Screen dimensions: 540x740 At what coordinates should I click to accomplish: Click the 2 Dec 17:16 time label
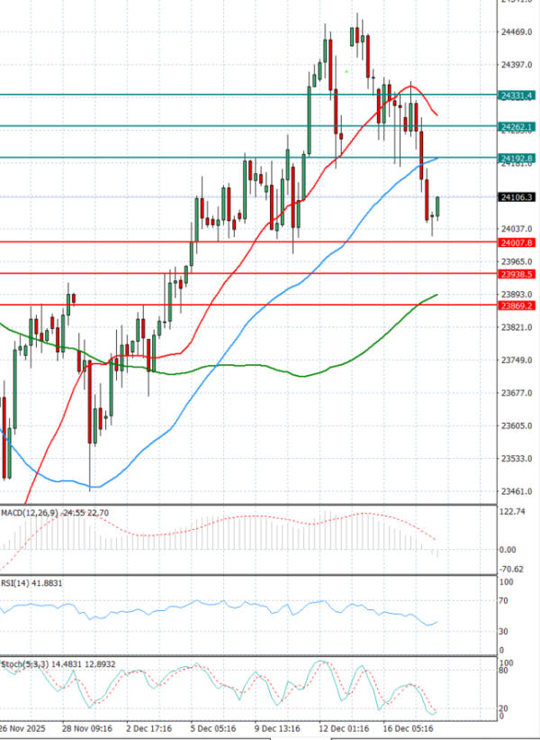pyautogui.click(x=151, y=727)
